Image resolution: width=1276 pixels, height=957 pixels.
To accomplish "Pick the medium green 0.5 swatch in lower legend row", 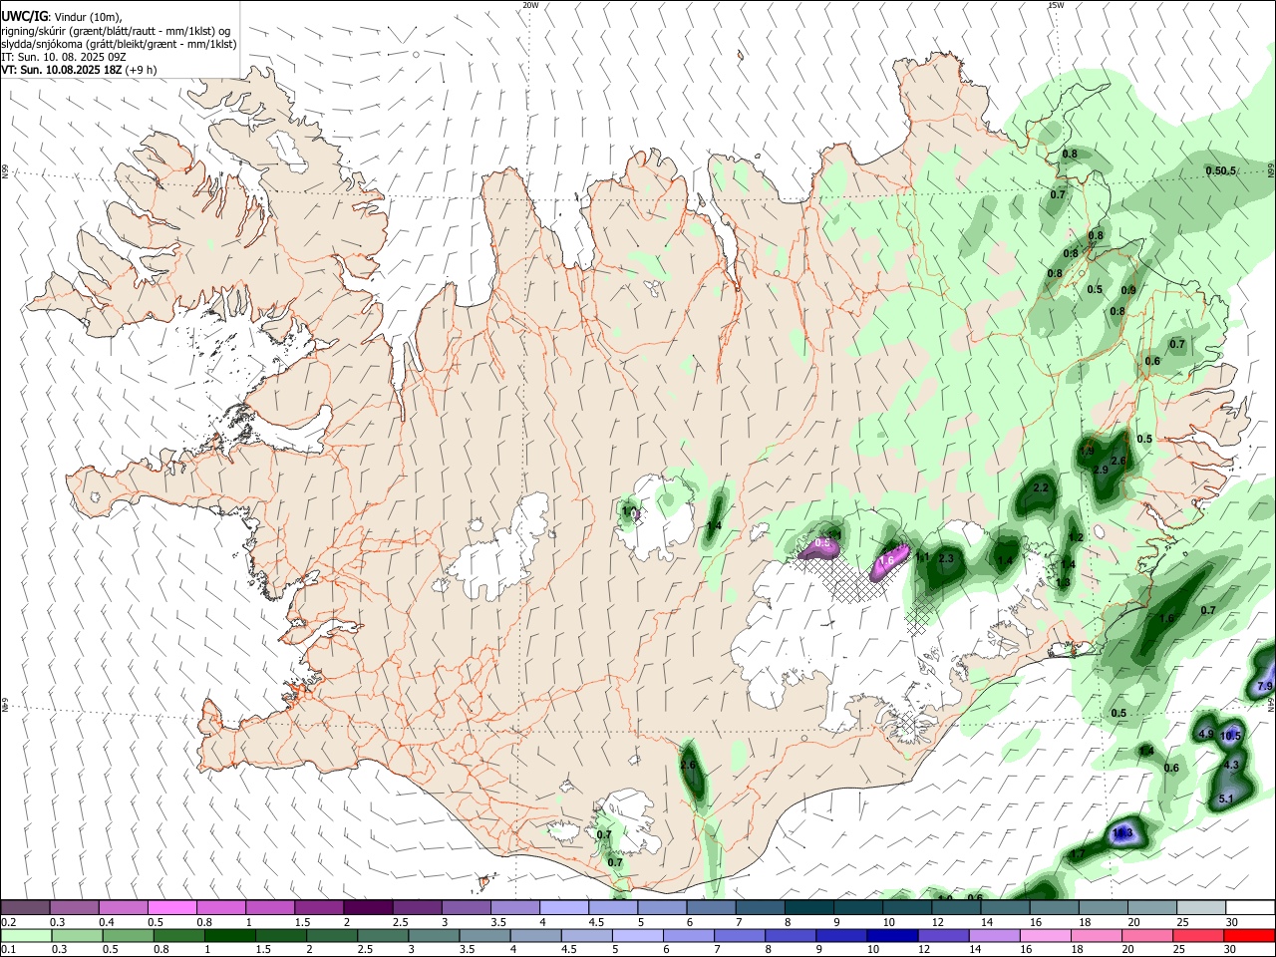I will click(x=128, y=936).
